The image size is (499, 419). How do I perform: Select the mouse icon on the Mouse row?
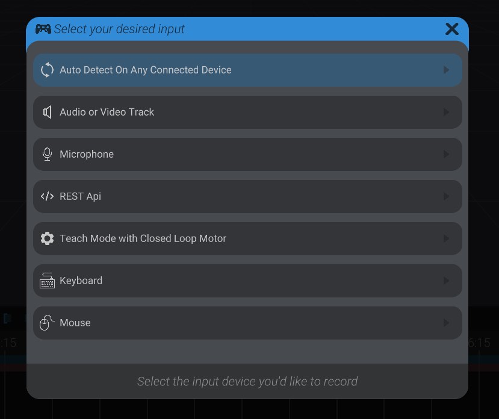point(47,323)
